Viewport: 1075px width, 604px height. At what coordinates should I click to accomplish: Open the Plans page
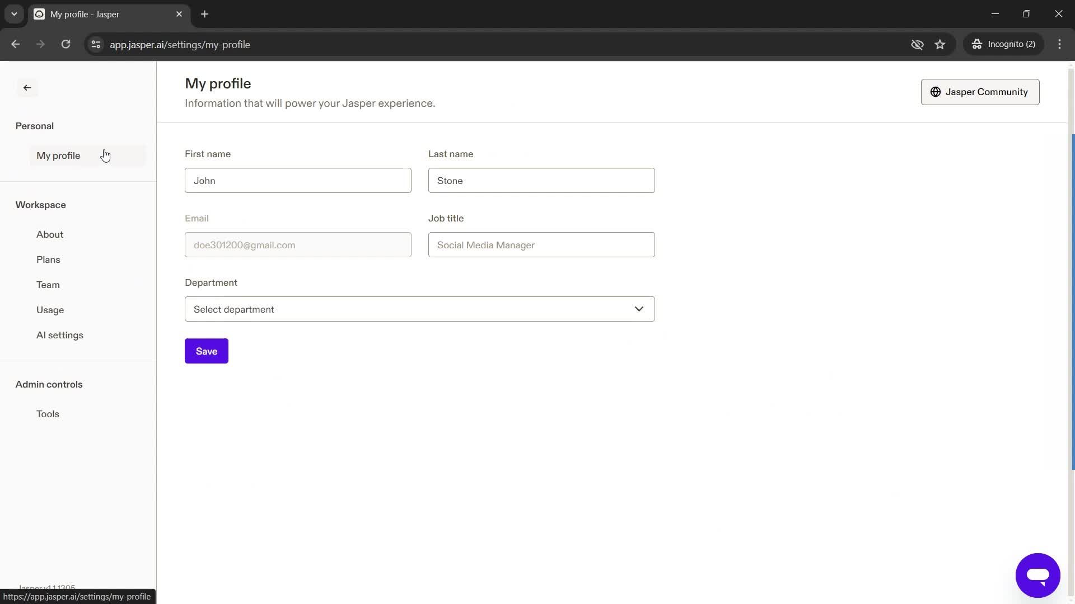pyautogui.click(x=48, y=259)
